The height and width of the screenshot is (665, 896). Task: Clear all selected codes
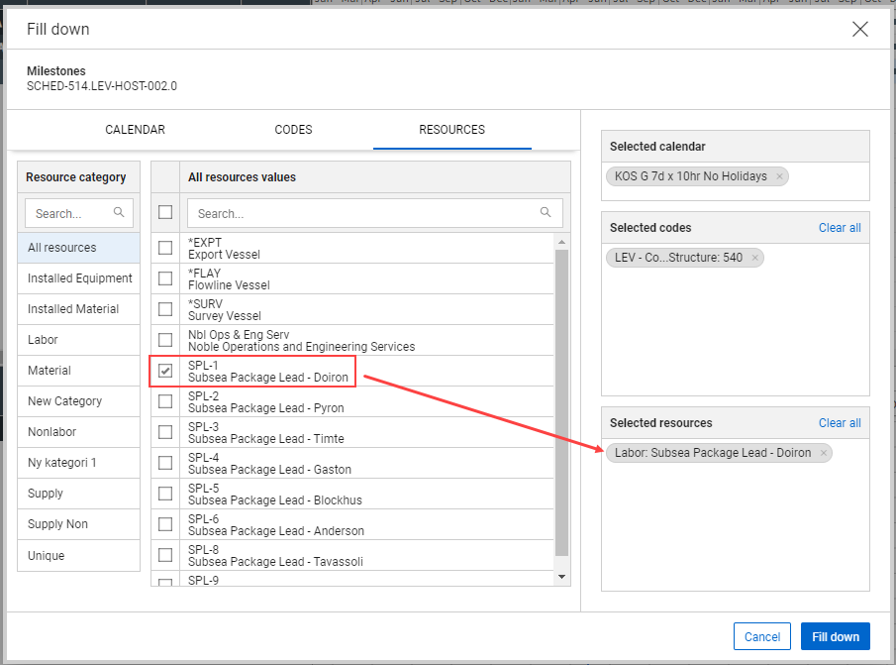(839, 228)
